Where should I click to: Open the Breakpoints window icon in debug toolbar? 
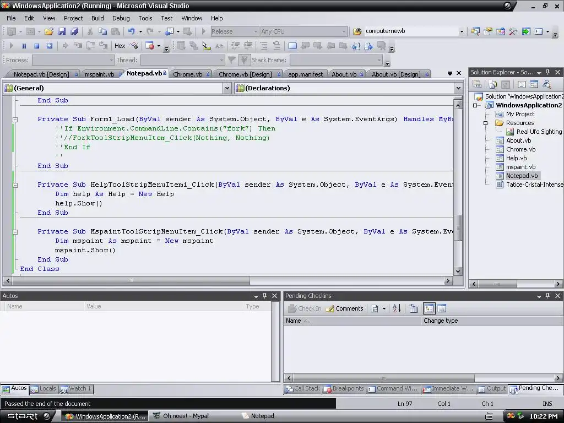click(150, 46)
